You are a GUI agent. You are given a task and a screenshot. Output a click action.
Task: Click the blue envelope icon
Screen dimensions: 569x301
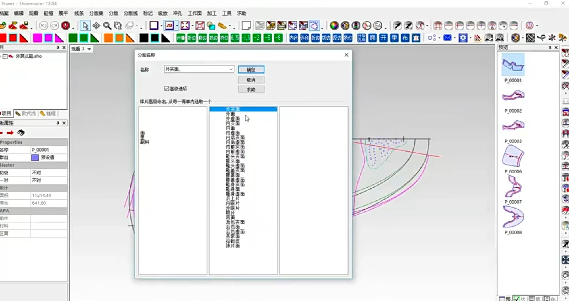pos(447,38)
